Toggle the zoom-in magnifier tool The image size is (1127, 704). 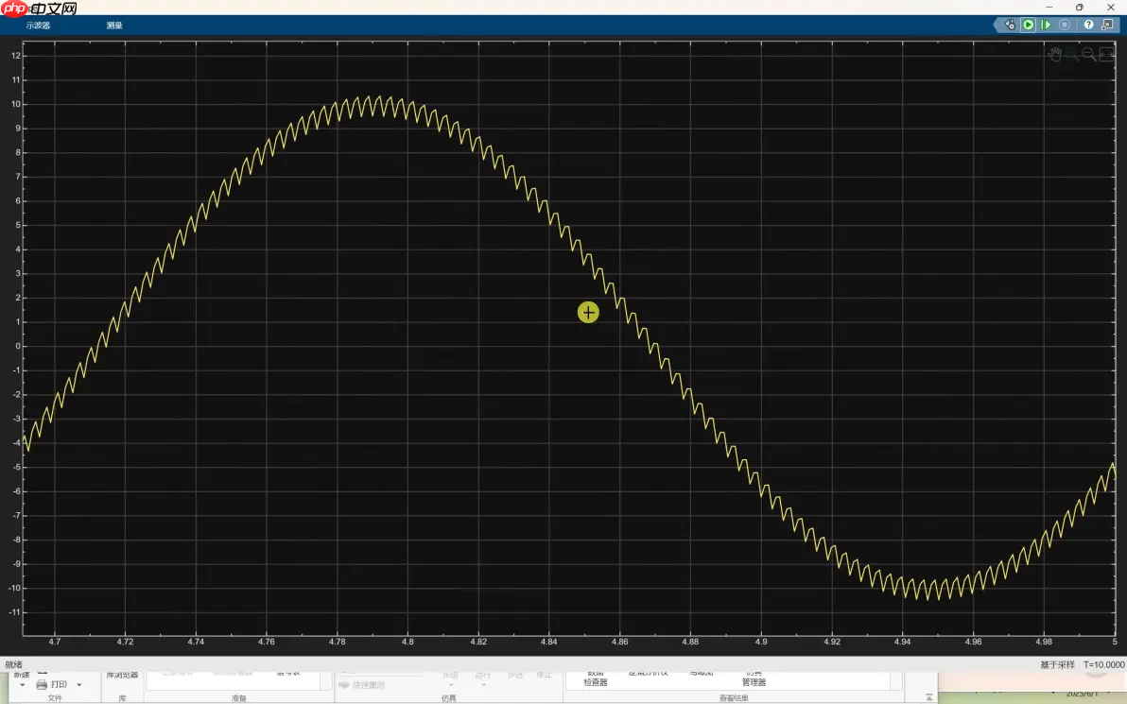(1070, 54)
